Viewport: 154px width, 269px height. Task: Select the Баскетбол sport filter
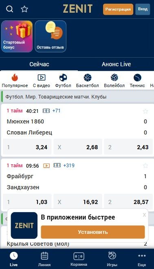pos(88,81)
